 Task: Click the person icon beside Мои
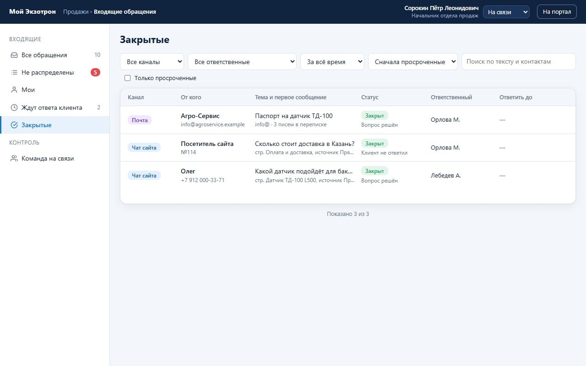pyautogui.click(x=14, y=90)
